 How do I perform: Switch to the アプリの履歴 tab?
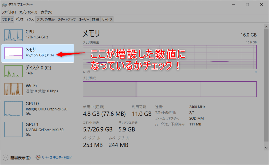[x=46, y=19]
